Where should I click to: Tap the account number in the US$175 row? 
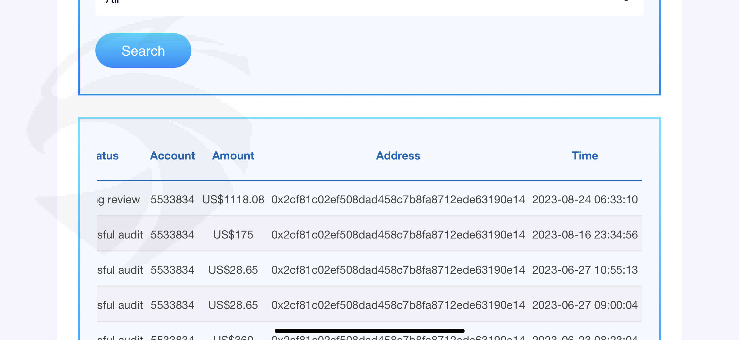pos(172,235)
